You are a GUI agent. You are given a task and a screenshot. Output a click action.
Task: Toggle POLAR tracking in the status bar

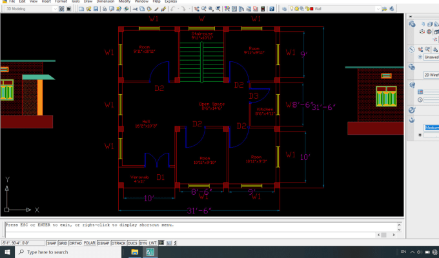(x=89, y=243)
